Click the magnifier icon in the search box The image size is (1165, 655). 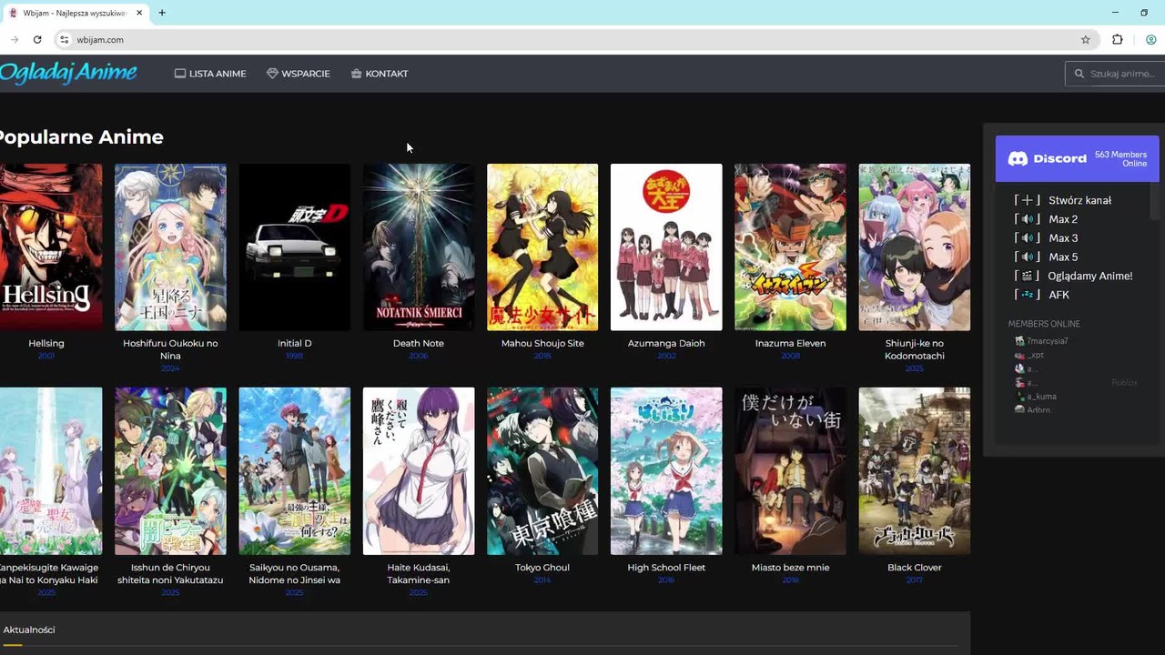tap(1079, 74)
